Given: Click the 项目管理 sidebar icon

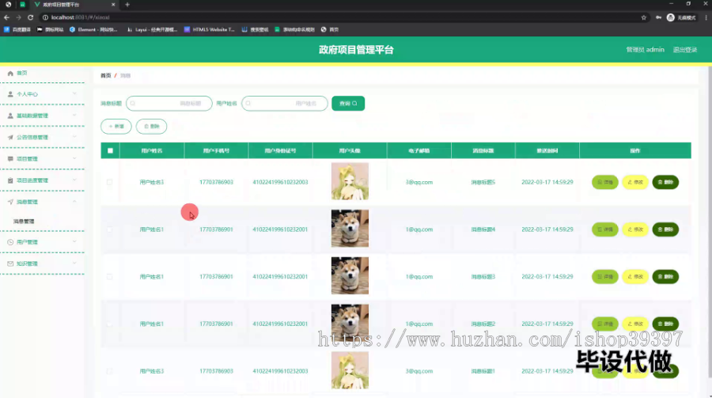Looking at the screenshot, I should click(x=10, y=159).
